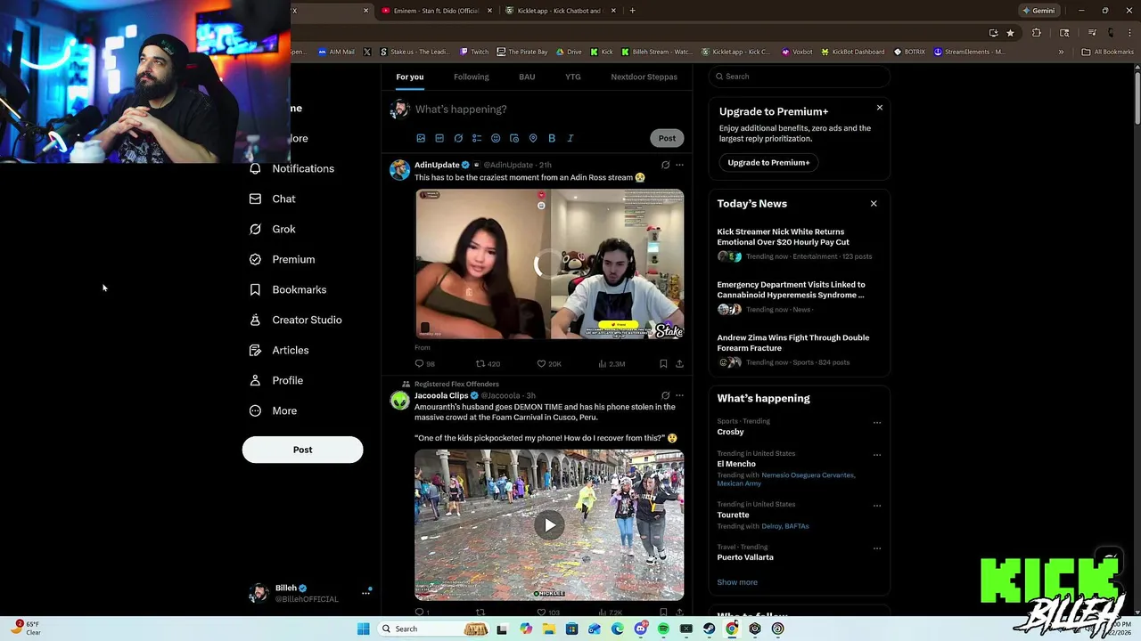1141x641 pixels.
Task: Open Creator Studio in the sidebar
Action: pyautogui.click(x=295, y=320)
